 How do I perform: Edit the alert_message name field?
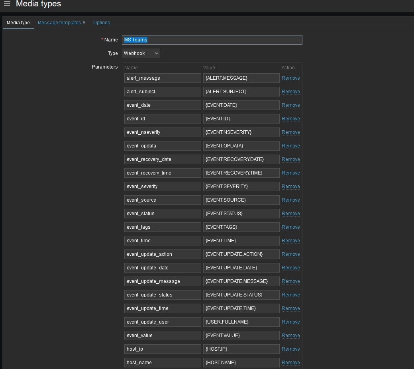pos(163,78)
